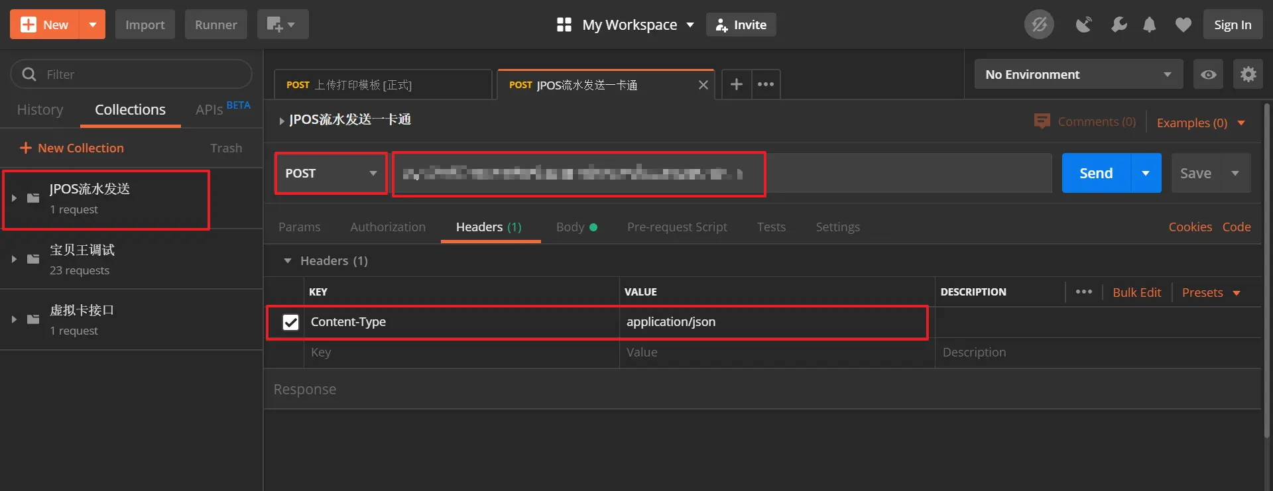Open the Code link
Screen dimensions: 1273x491
coord(1237,227)
